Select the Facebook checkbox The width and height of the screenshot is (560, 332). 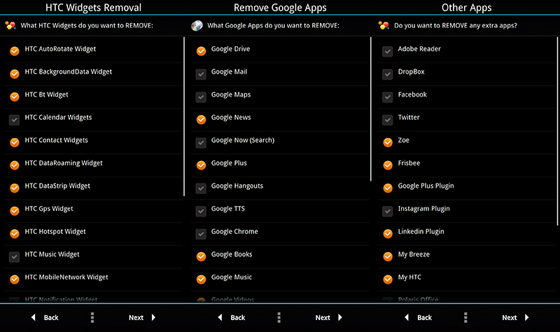[387, 96]
